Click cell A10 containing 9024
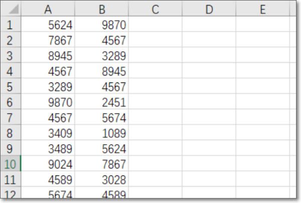The width and height of the screenshot is (301, 203). tap(49, 163)
